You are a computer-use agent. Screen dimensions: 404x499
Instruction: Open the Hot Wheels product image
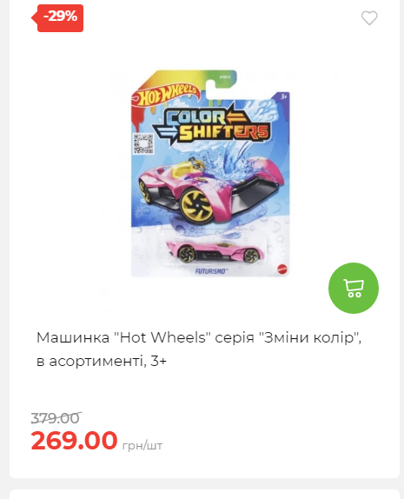pos(210,174)
